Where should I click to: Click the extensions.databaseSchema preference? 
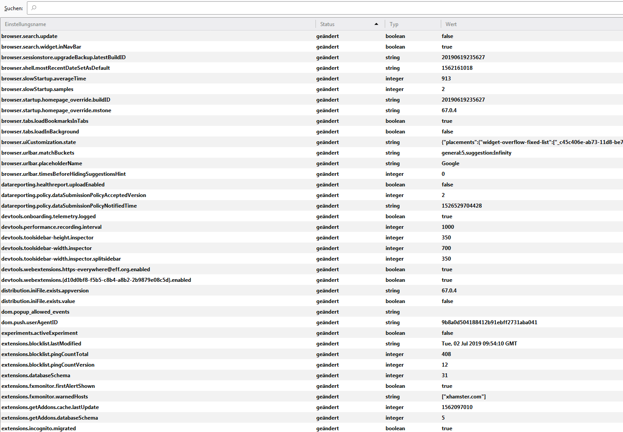point(36,375)
